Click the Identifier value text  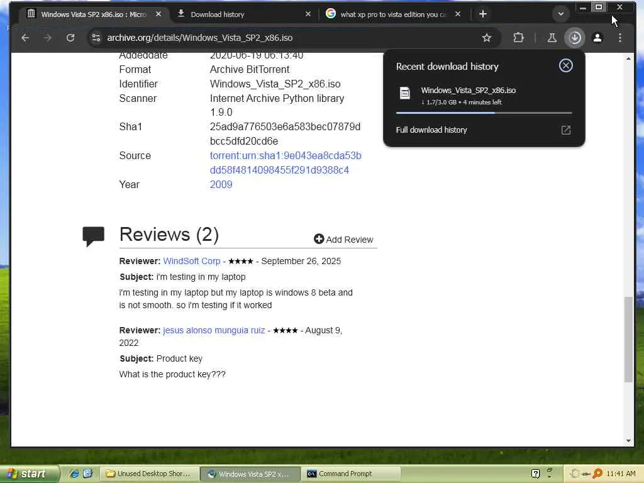(275, 84)
